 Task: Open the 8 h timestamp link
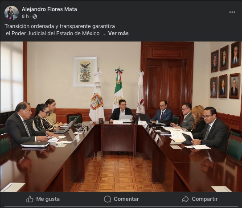[25, 16]
